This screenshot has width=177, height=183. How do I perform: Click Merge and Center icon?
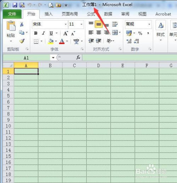(x=115, y=33)
